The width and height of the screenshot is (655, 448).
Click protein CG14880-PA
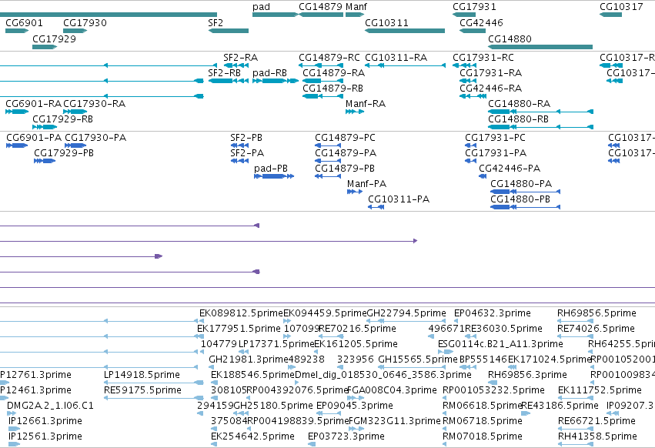click(x=526, y=192)
